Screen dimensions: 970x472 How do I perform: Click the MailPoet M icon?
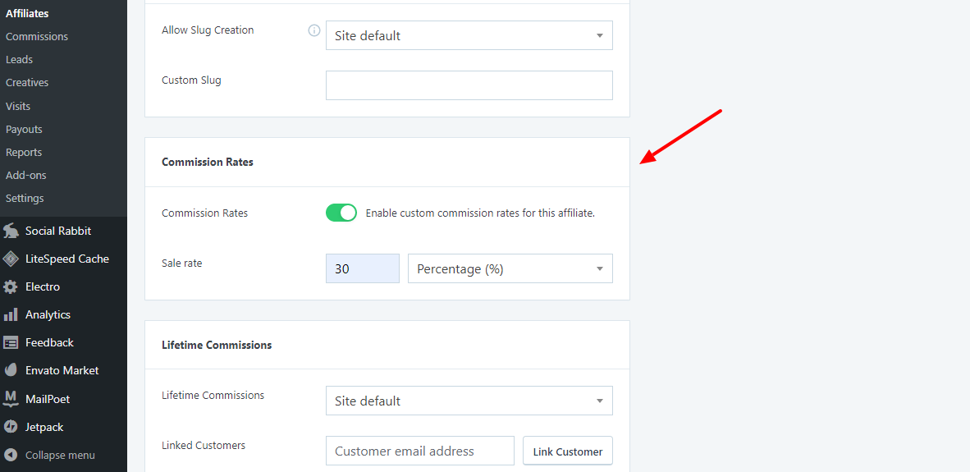11,399
